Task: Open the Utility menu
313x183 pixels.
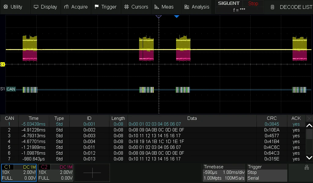Action: [13, 7]
